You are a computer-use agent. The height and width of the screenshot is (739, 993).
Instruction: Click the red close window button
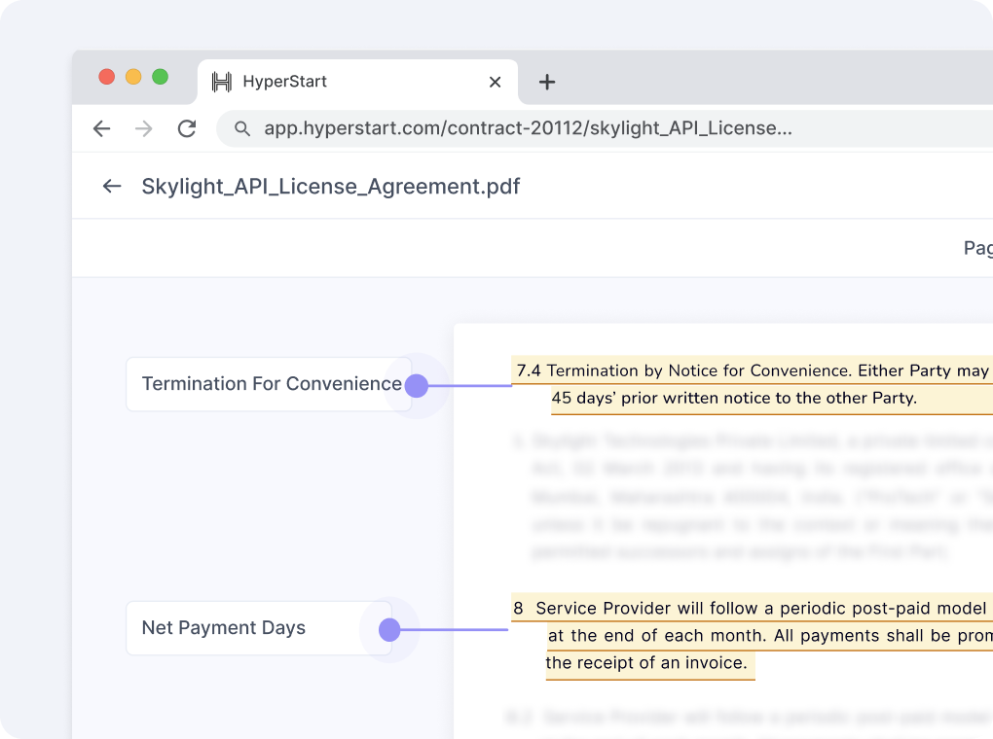click(107, 77)
